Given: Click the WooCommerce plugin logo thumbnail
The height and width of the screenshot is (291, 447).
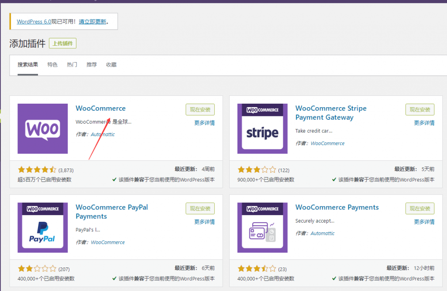Looking at the screenshot, I should click(x=43, y=129).
